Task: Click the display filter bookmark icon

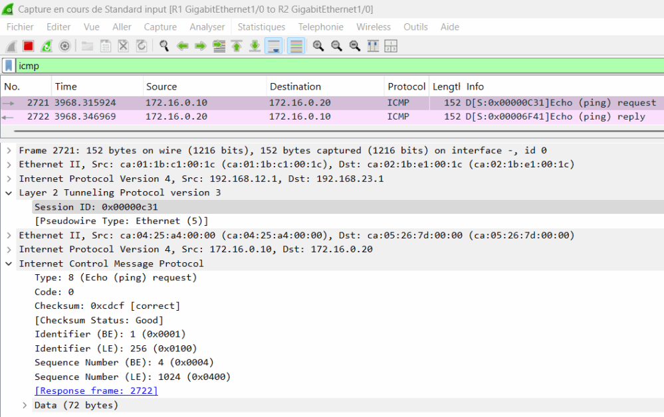Action: (x=9, y=66)
